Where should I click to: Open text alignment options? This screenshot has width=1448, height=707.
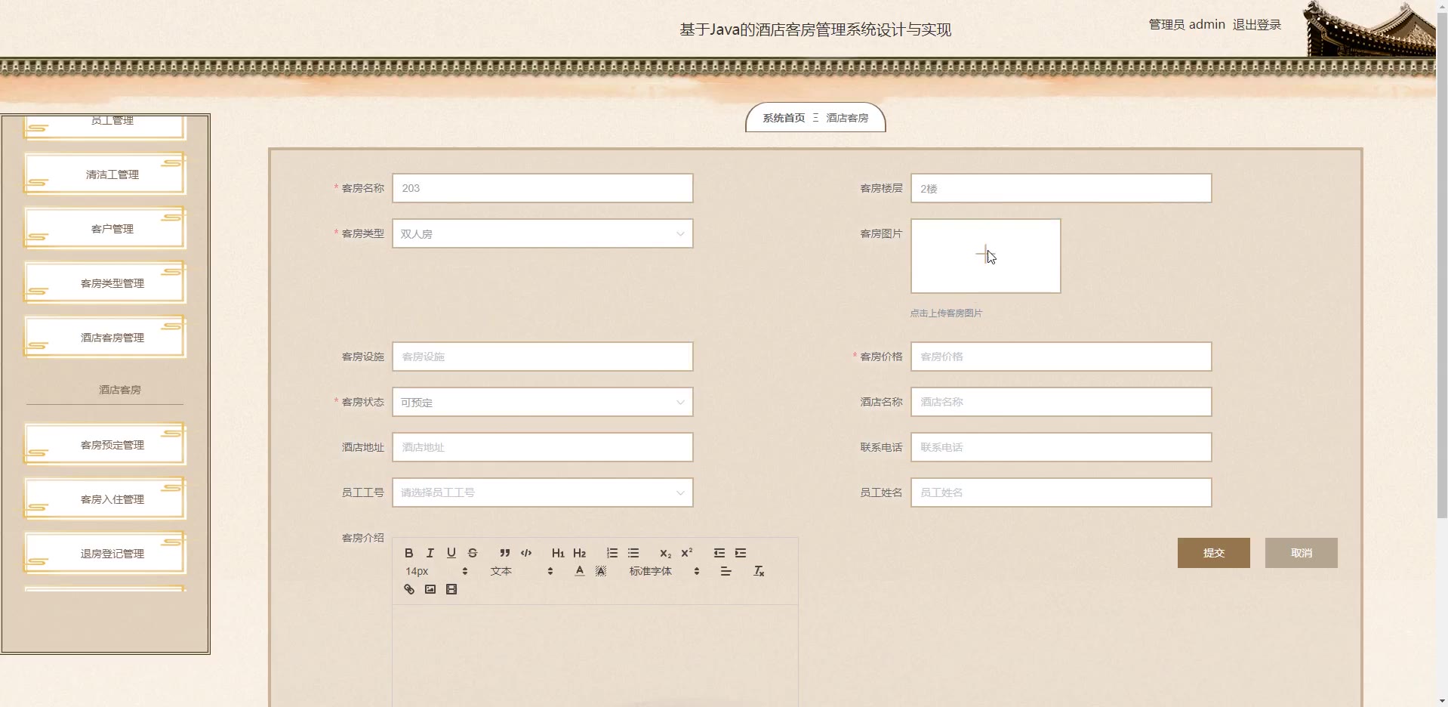click(x=726, y=571)
